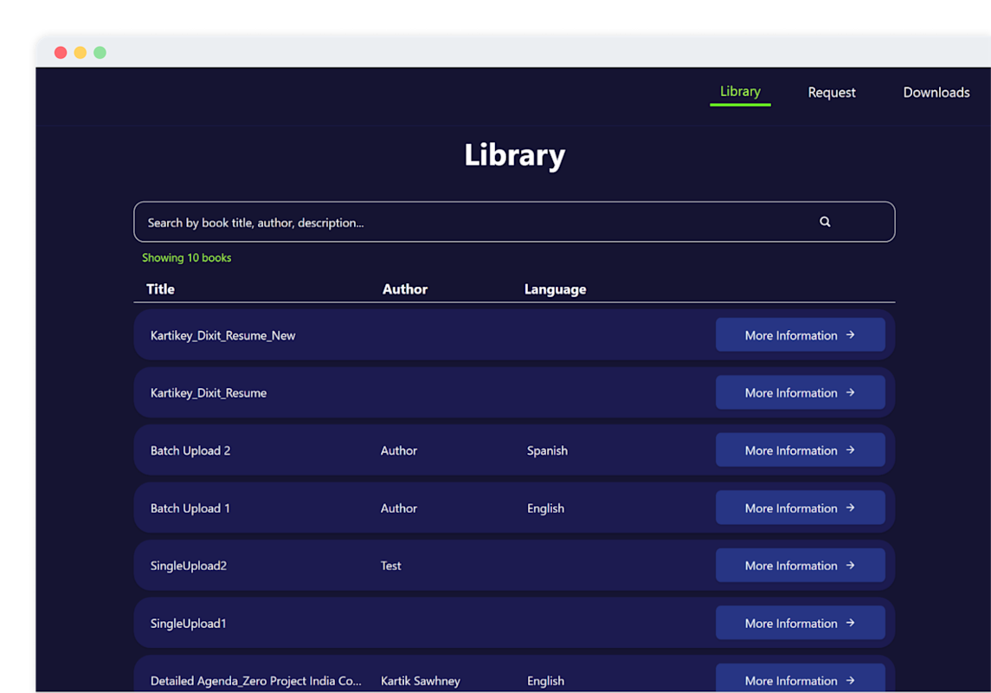Click the magnifying glass search icon

coord(825,222)
